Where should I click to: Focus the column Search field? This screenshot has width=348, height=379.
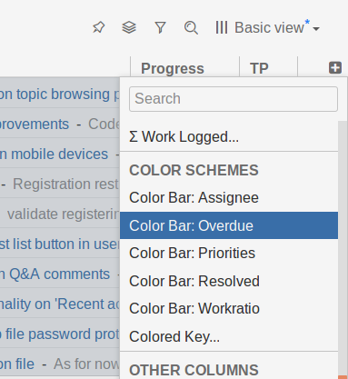click(x=234, y=99)
